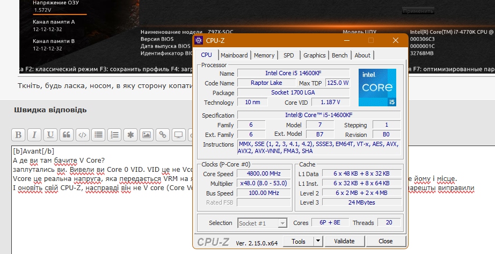Click the Validate button in CPU-Z

coord(344,241)
